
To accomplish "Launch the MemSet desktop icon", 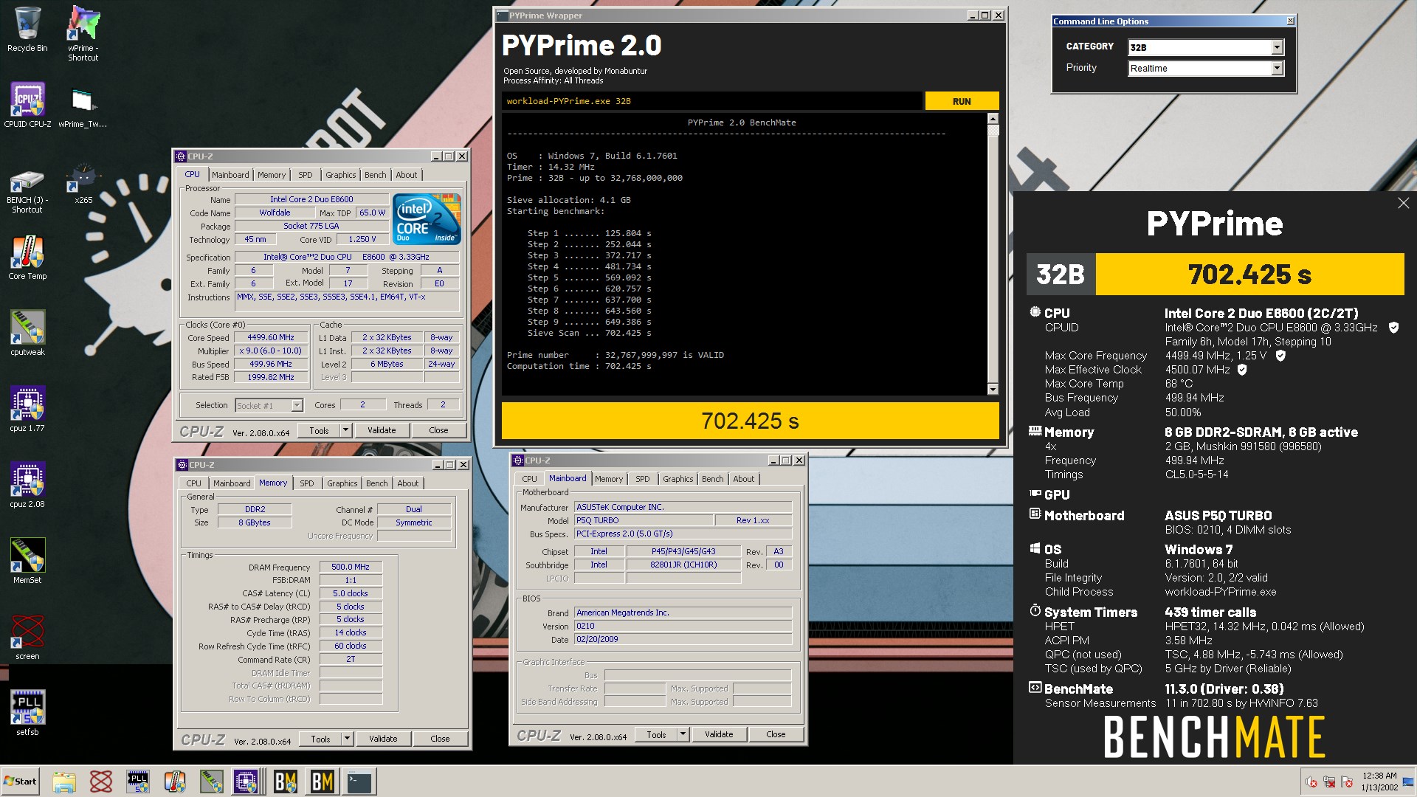I will coord(27,562).
